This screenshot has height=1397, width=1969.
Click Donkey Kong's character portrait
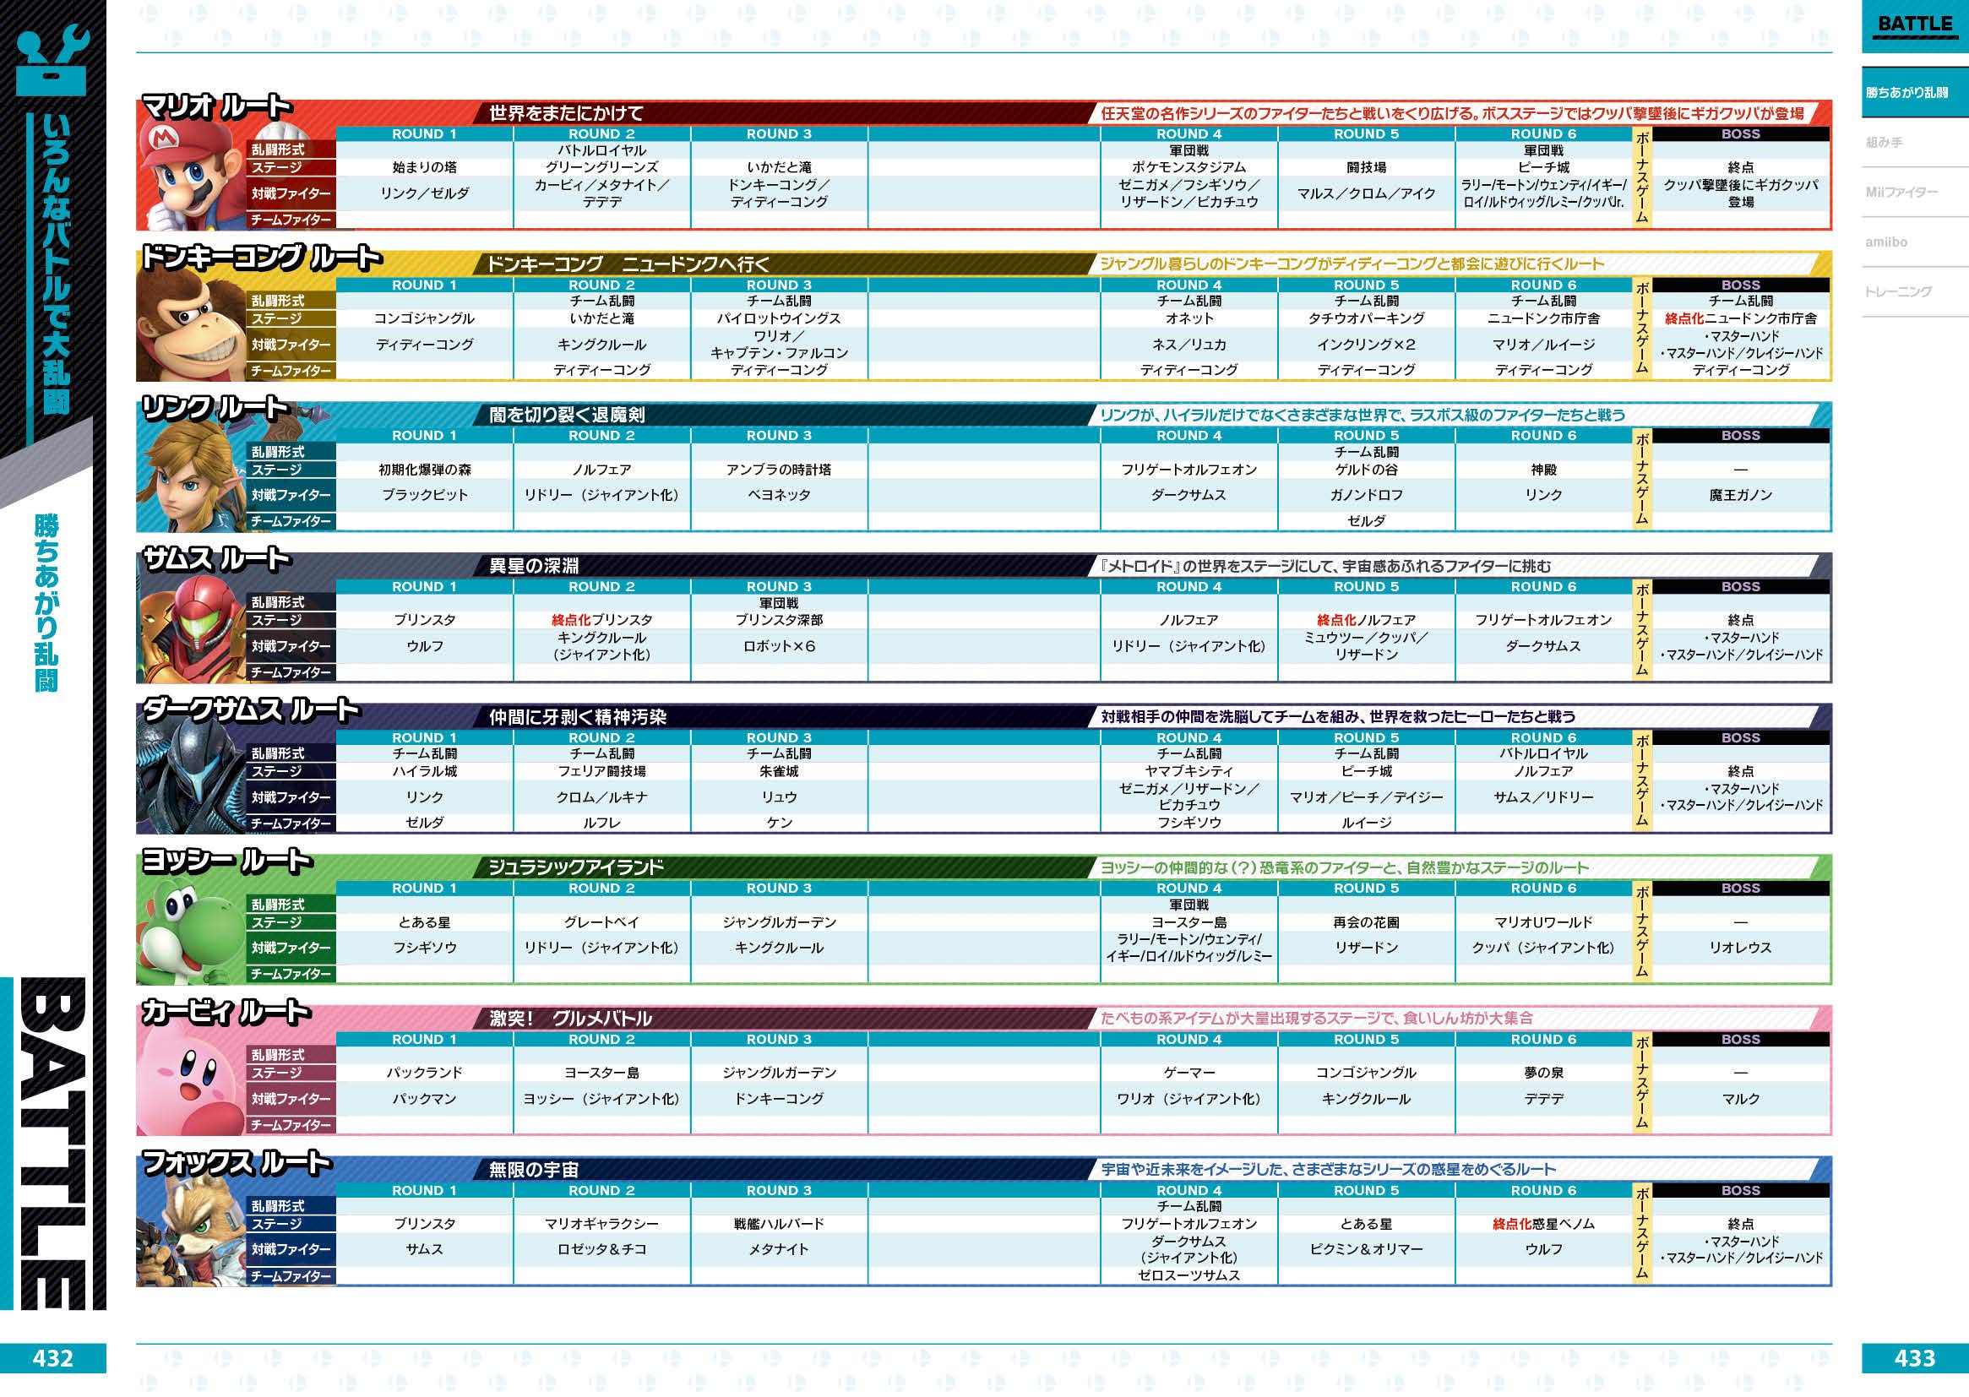[191, 327]
